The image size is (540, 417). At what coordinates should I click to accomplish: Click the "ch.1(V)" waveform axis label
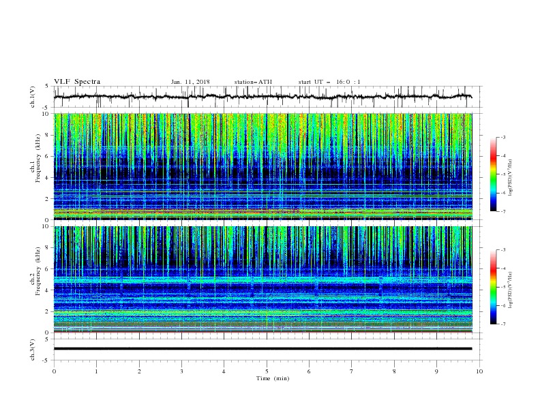coord(33,97)
